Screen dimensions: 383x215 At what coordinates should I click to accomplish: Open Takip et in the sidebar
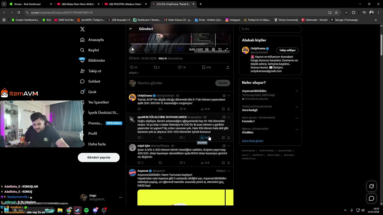(91, 71)
